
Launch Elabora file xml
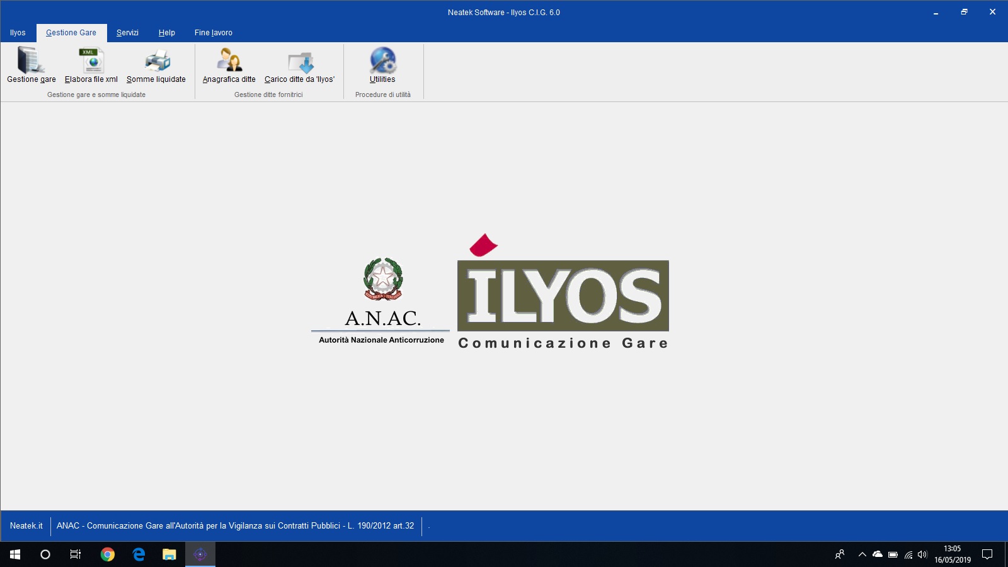91,65
